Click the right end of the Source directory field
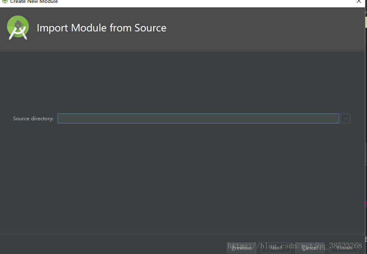Image resolution: width=367 pixels, height=254 pixels. point(335,119)
